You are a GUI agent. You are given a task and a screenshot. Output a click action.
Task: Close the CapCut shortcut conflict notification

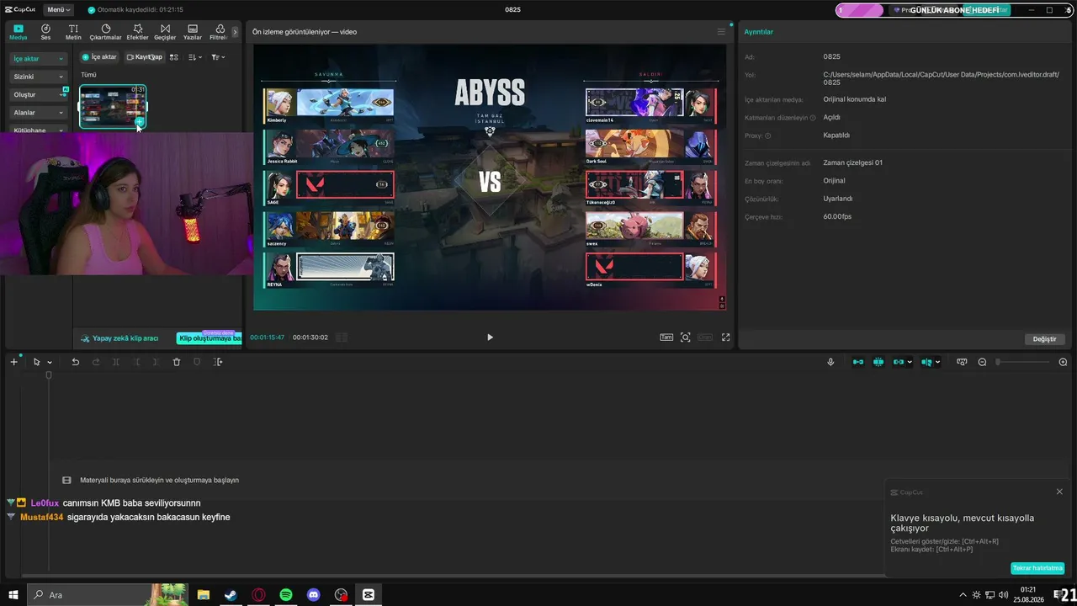(1059, 492)
